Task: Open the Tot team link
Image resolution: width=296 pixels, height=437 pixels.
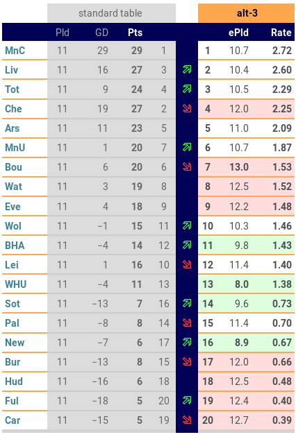Action: click(x=12, y=89)
